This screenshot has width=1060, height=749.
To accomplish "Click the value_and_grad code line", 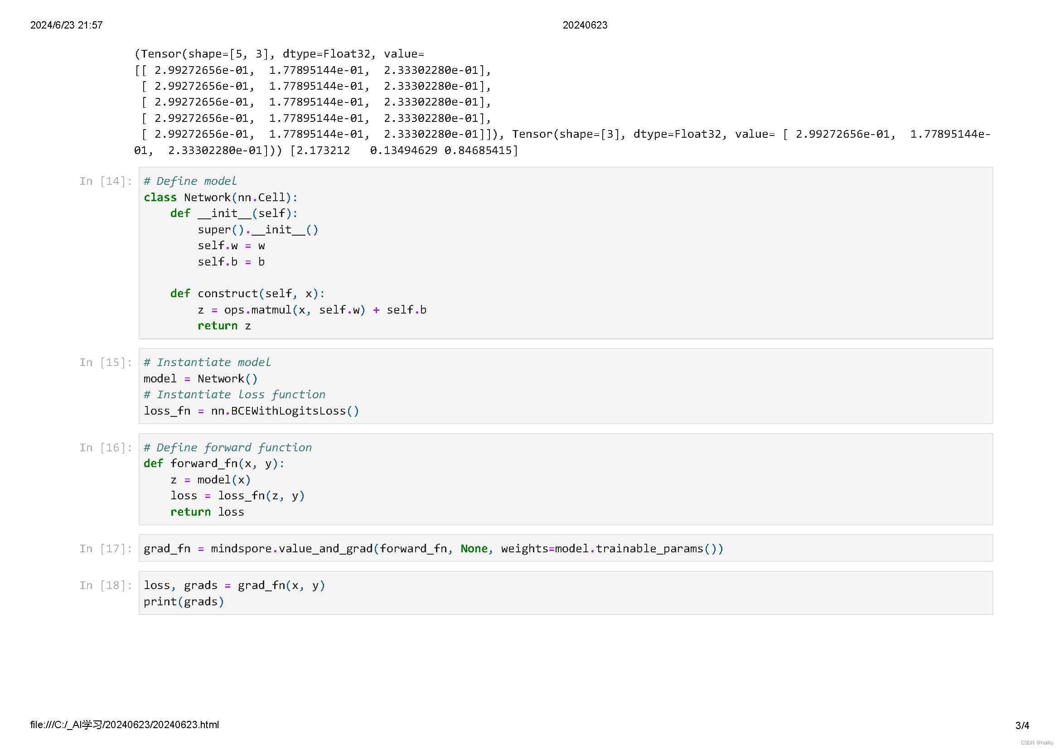I will (433, 549).
